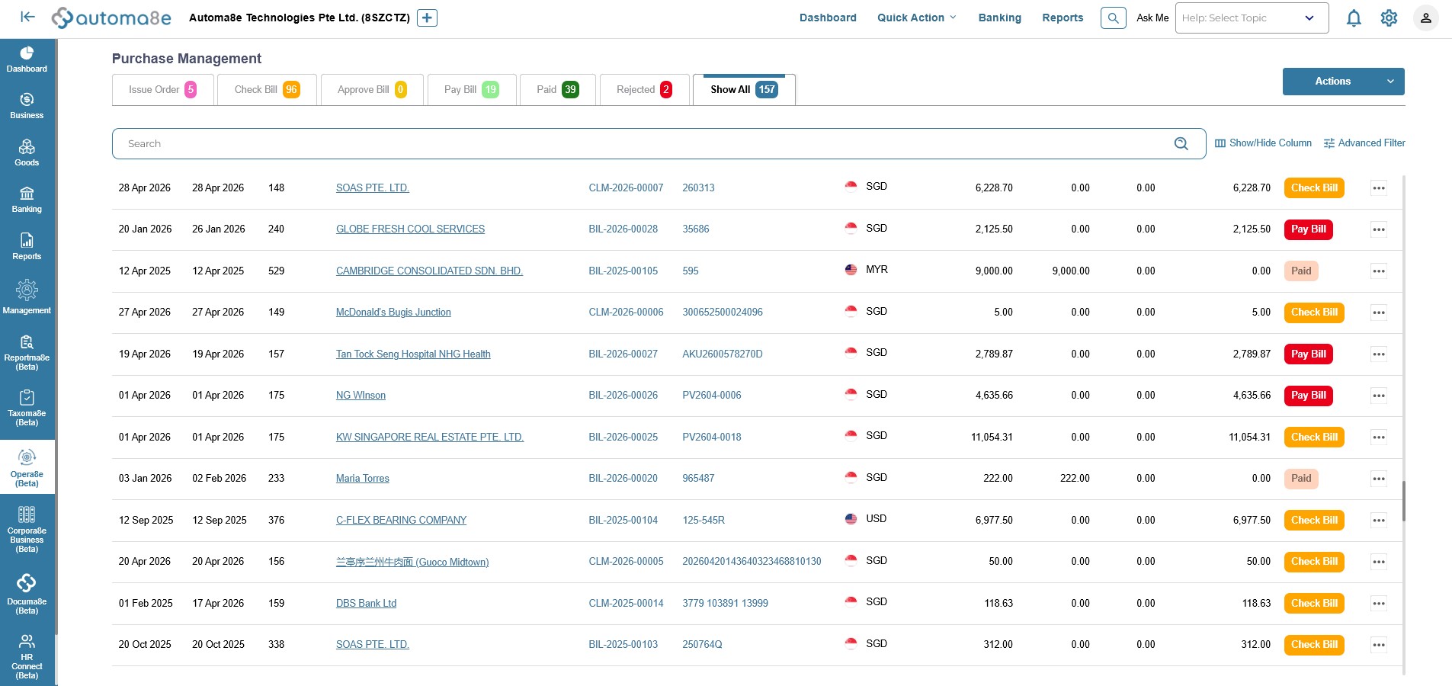This screenshot has width=1452, height=686.
Task: Open bill number BIL-2026-00027
Action: [x=623, y=354]
